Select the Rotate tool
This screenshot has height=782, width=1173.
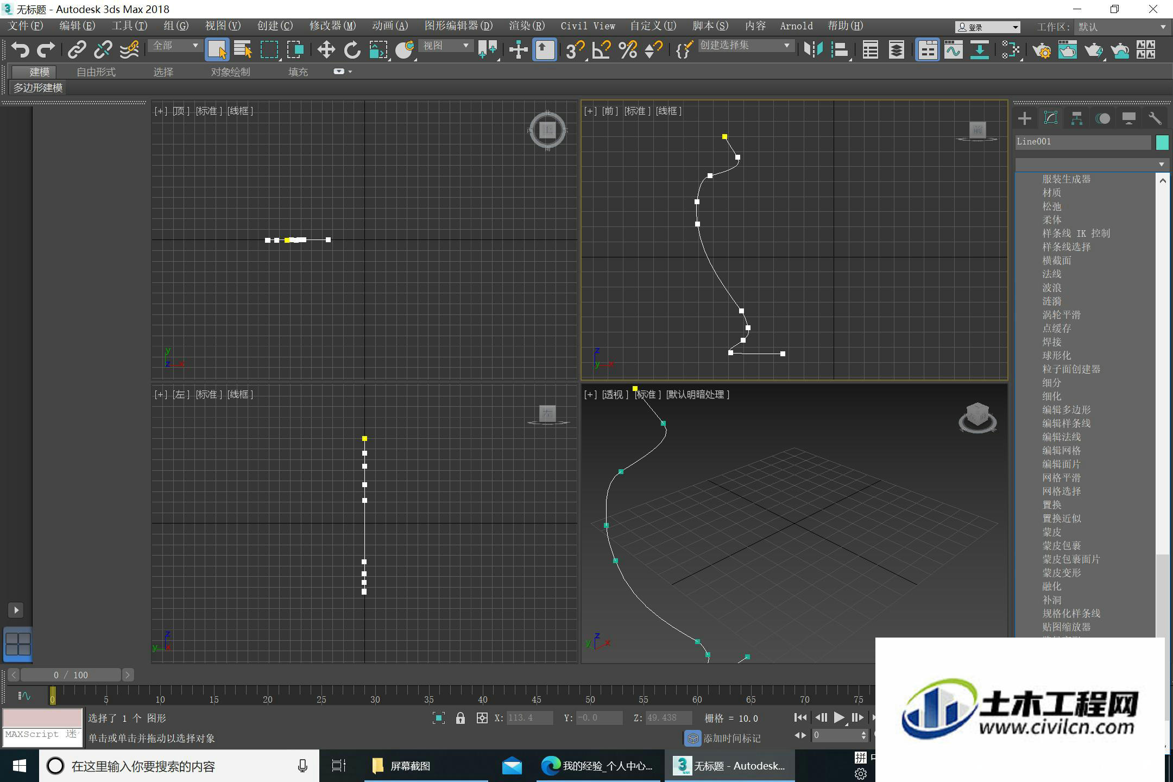352,50
